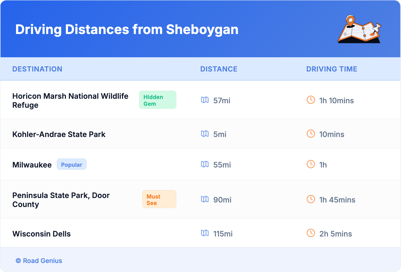
Task: Click the map icon next to 115mi
Action: pos(205,233)
